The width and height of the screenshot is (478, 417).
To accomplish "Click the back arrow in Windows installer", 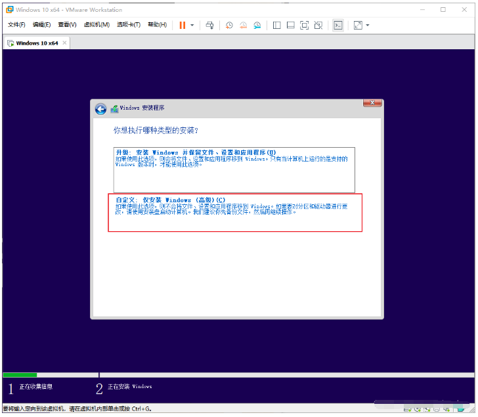I will click(100, 109).
